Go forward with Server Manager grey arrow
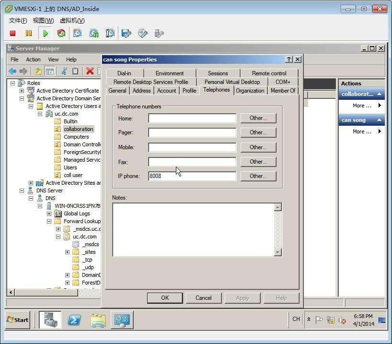The width and height of the screenshot is (392, 344). coord(23,71)
